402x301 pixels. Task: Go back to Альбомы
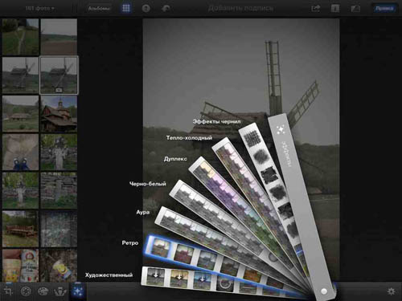click(x=99, y=9)
